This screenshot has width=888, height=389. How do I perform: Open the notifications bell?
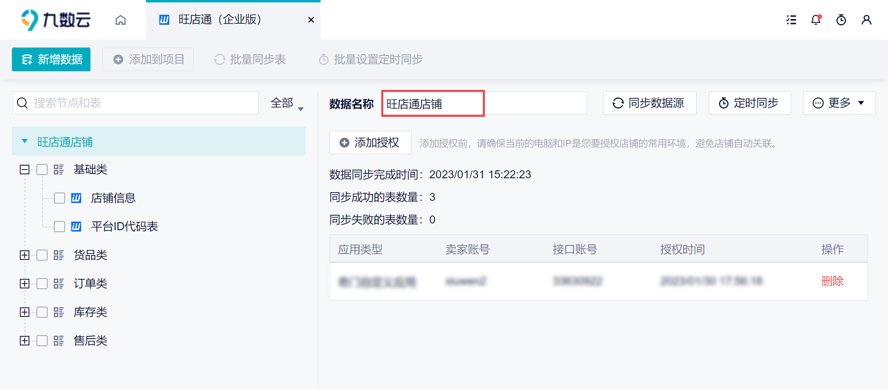816,20
